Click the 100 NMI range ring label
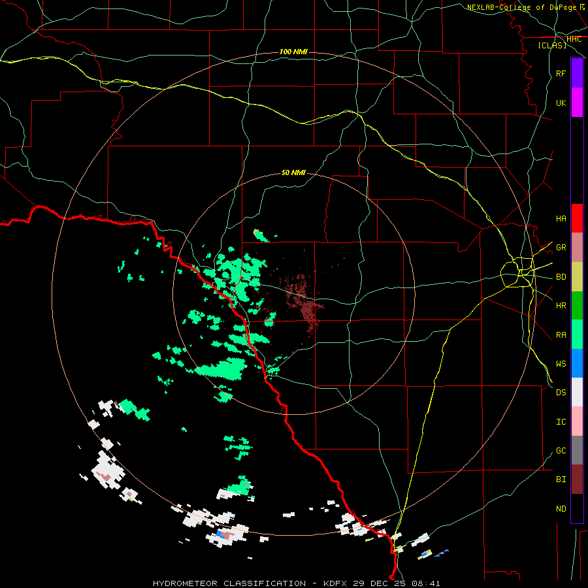This screenshot has height=588, width=588. (293, 52)
